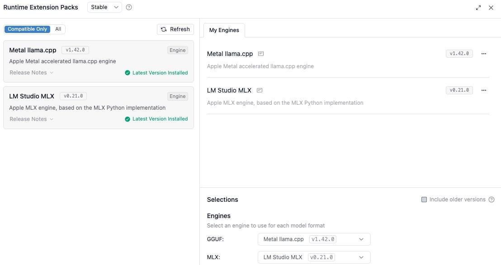Select the LM Studio MLX title in the left card
Viewport: 501px width, 265px height.
pos(32,96)
